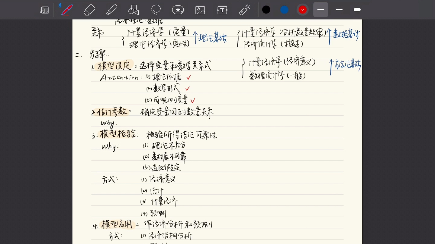Add a text box using the text tool
Image resolution: width=435 pixels, height=244 pixels.
click(x=222, y=10)
